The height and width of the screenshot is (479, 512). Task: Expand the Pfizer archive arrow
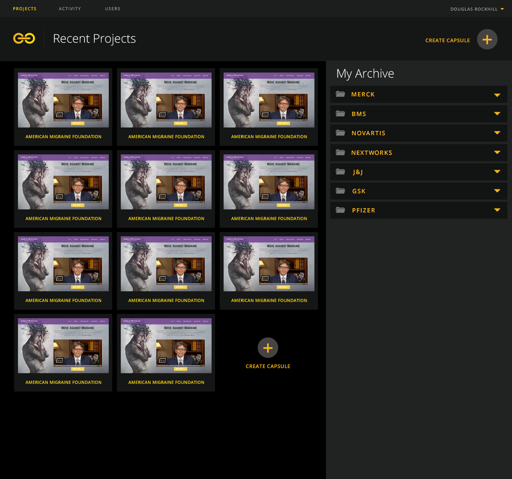click(x=497, y=210)
